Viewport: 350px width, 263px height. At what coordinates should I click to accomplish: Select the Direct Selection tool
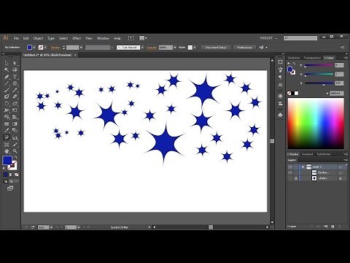[15, 63]
